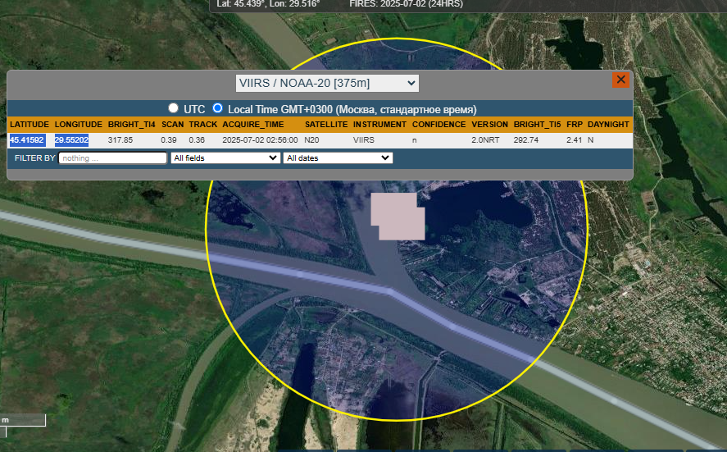Image resolution: width=727 pixels, height=452 pixels.
Task: Open the VIIRS / NOAA-20 [375m] dropdown
Action: (327, 83)
